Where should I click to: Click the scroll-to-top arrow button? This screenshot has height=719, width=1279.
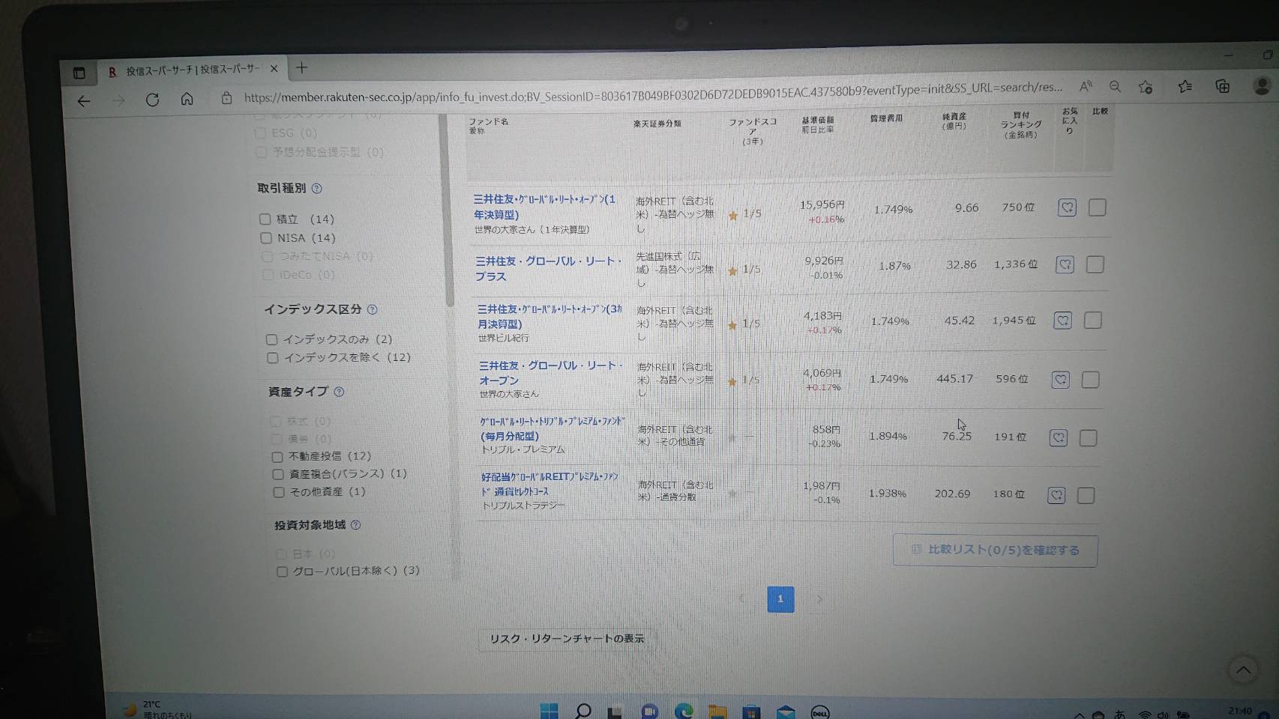[x=1242, y=670]
